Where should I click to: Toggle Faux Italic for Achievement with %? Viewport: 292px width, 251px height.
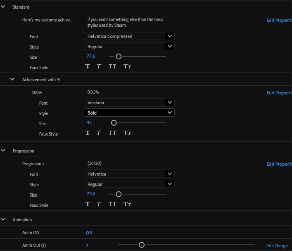click(x=99, y=133)
